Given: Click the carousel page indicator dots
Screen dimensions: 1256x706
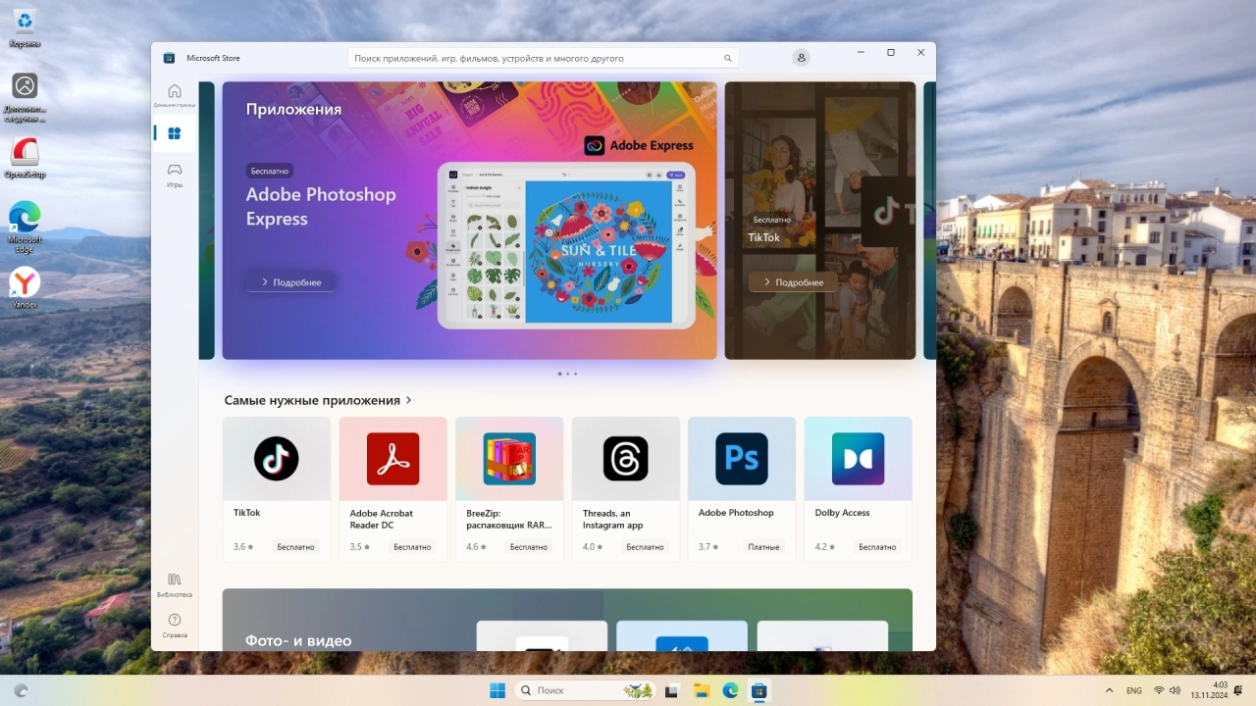Looking at the screenshot, I should tap(567, 374).
